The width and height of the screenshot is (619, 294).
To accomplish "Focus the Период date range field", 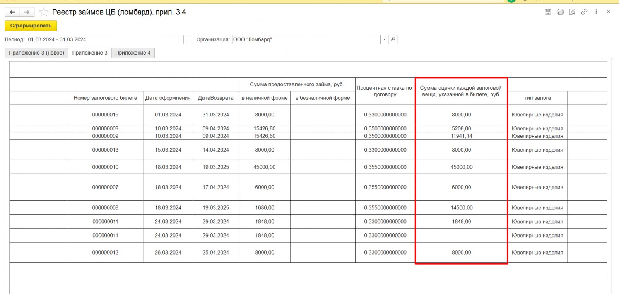I will [105, 39].
